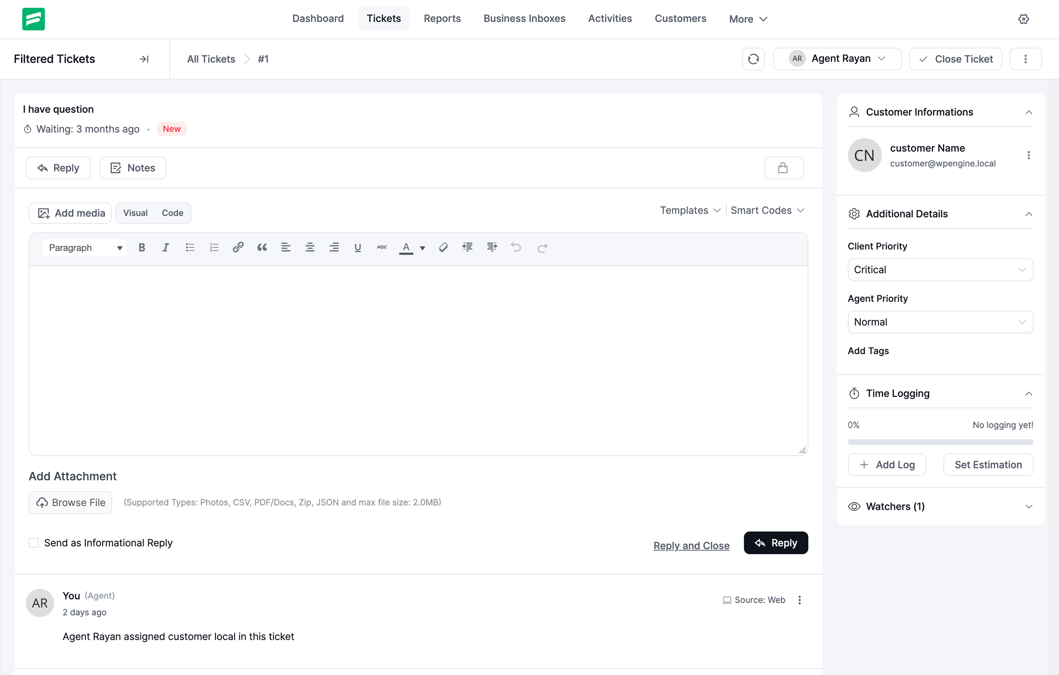Screen dimensions: 1059x675
Task: Click the Reply and Close link
Action: (x=691, y=545)
